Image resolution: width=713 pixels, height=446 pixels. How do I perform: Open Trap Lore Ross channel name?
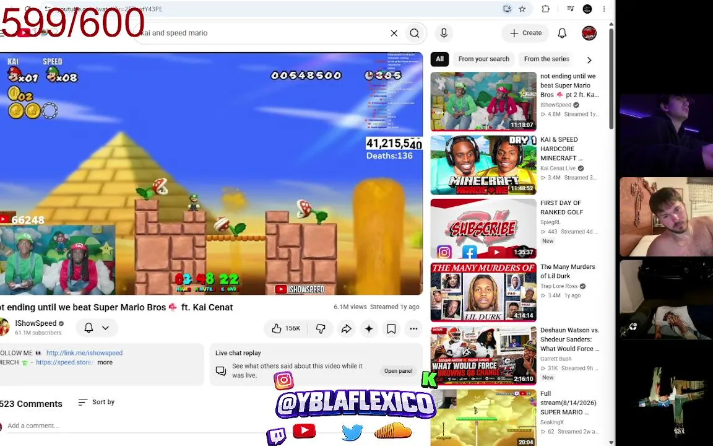(559, 286)
